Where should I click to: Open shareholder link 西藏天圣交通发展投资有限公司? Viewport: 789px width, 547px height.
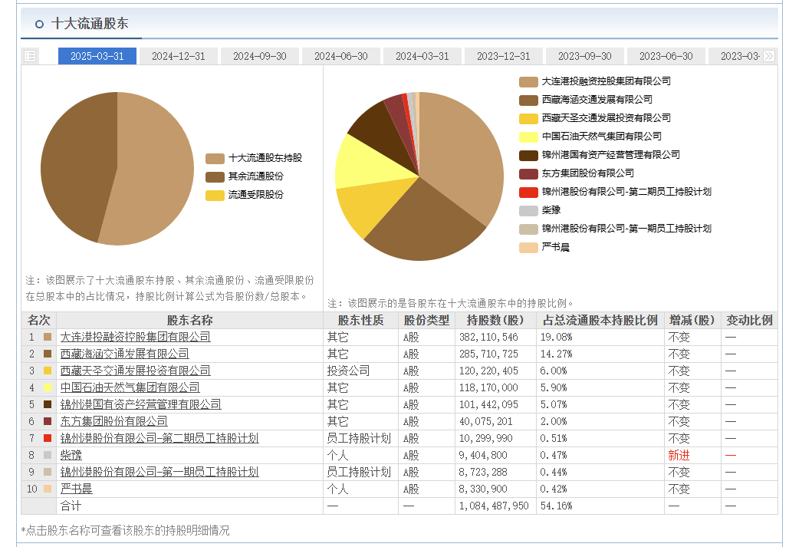pyautogui.click(x=136, y=371)
